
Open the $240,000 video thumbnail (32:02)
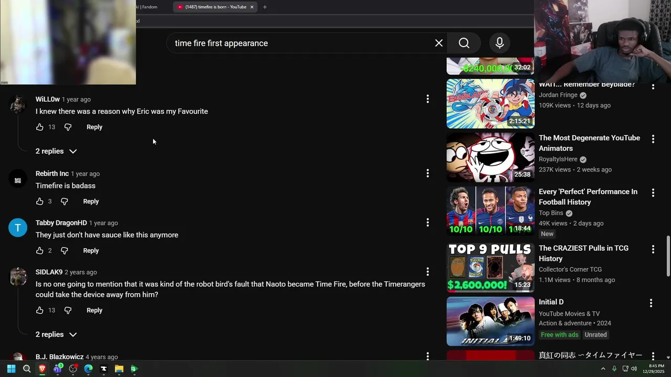coord(491,66)
